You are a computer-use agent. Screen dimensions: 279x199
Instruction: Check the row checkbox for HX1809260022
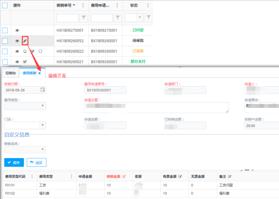[5, 51]
